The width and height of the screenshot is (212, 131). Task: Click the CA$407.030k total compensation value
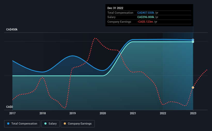146,13
